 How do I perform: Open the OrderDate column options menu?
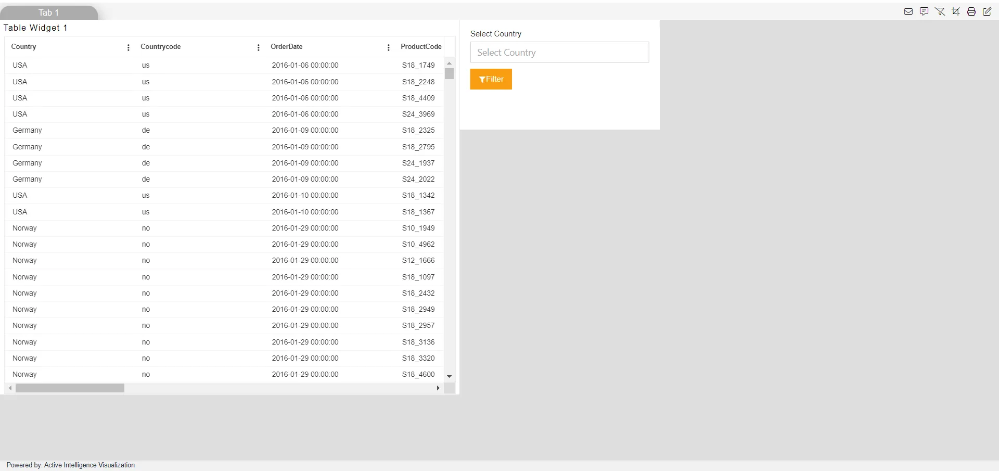(389, 47)
